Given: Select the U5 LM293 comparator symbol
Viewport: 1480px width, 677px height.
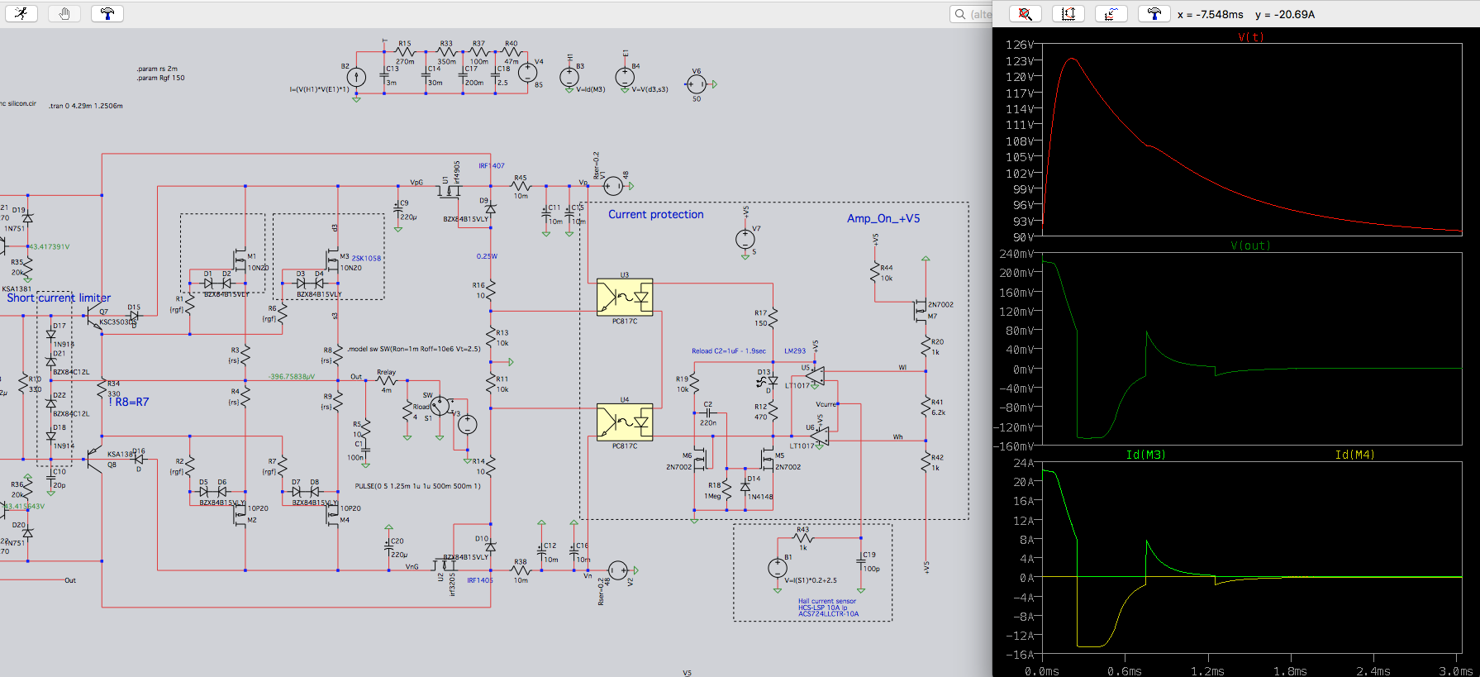Looking at the screenshot, I should click(x=816, y=376).
